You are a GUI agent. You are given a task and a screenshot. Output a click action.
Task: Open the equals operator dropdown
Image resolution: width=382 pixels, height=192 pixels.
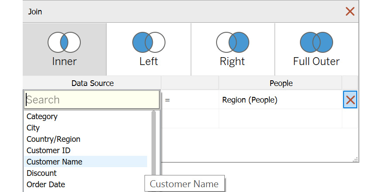point(190,100)
